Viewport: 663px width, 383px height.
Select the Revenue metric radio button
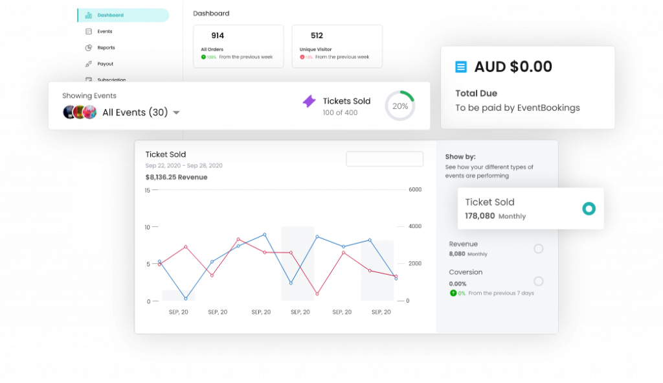click(539, 248)
